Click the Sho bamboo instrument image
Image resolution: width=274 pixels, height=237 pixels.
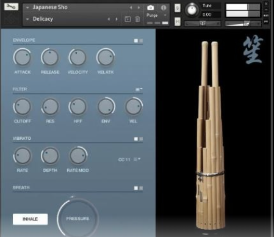tap(211, 136)
